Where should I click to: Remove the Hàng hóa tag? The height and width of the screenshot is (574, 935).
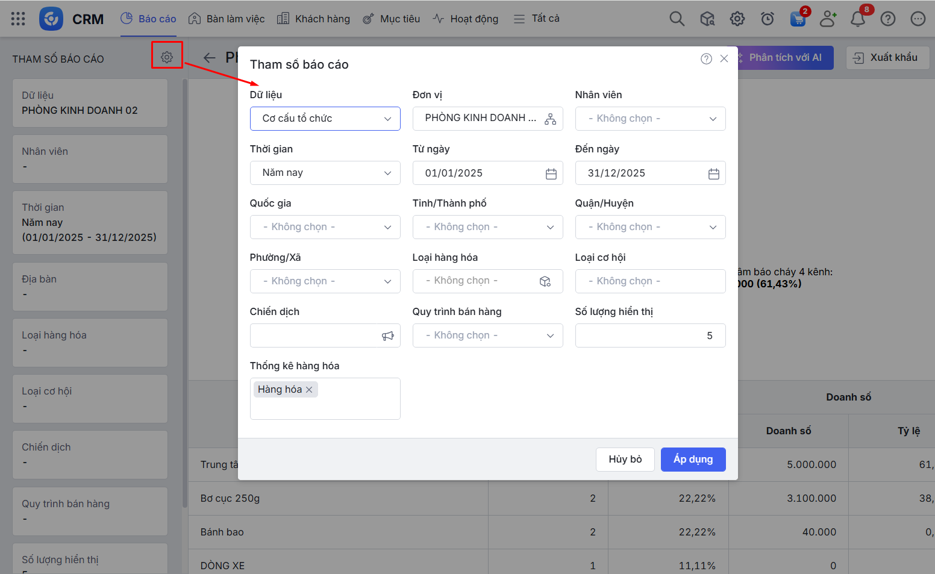click(x=309, y=390)
